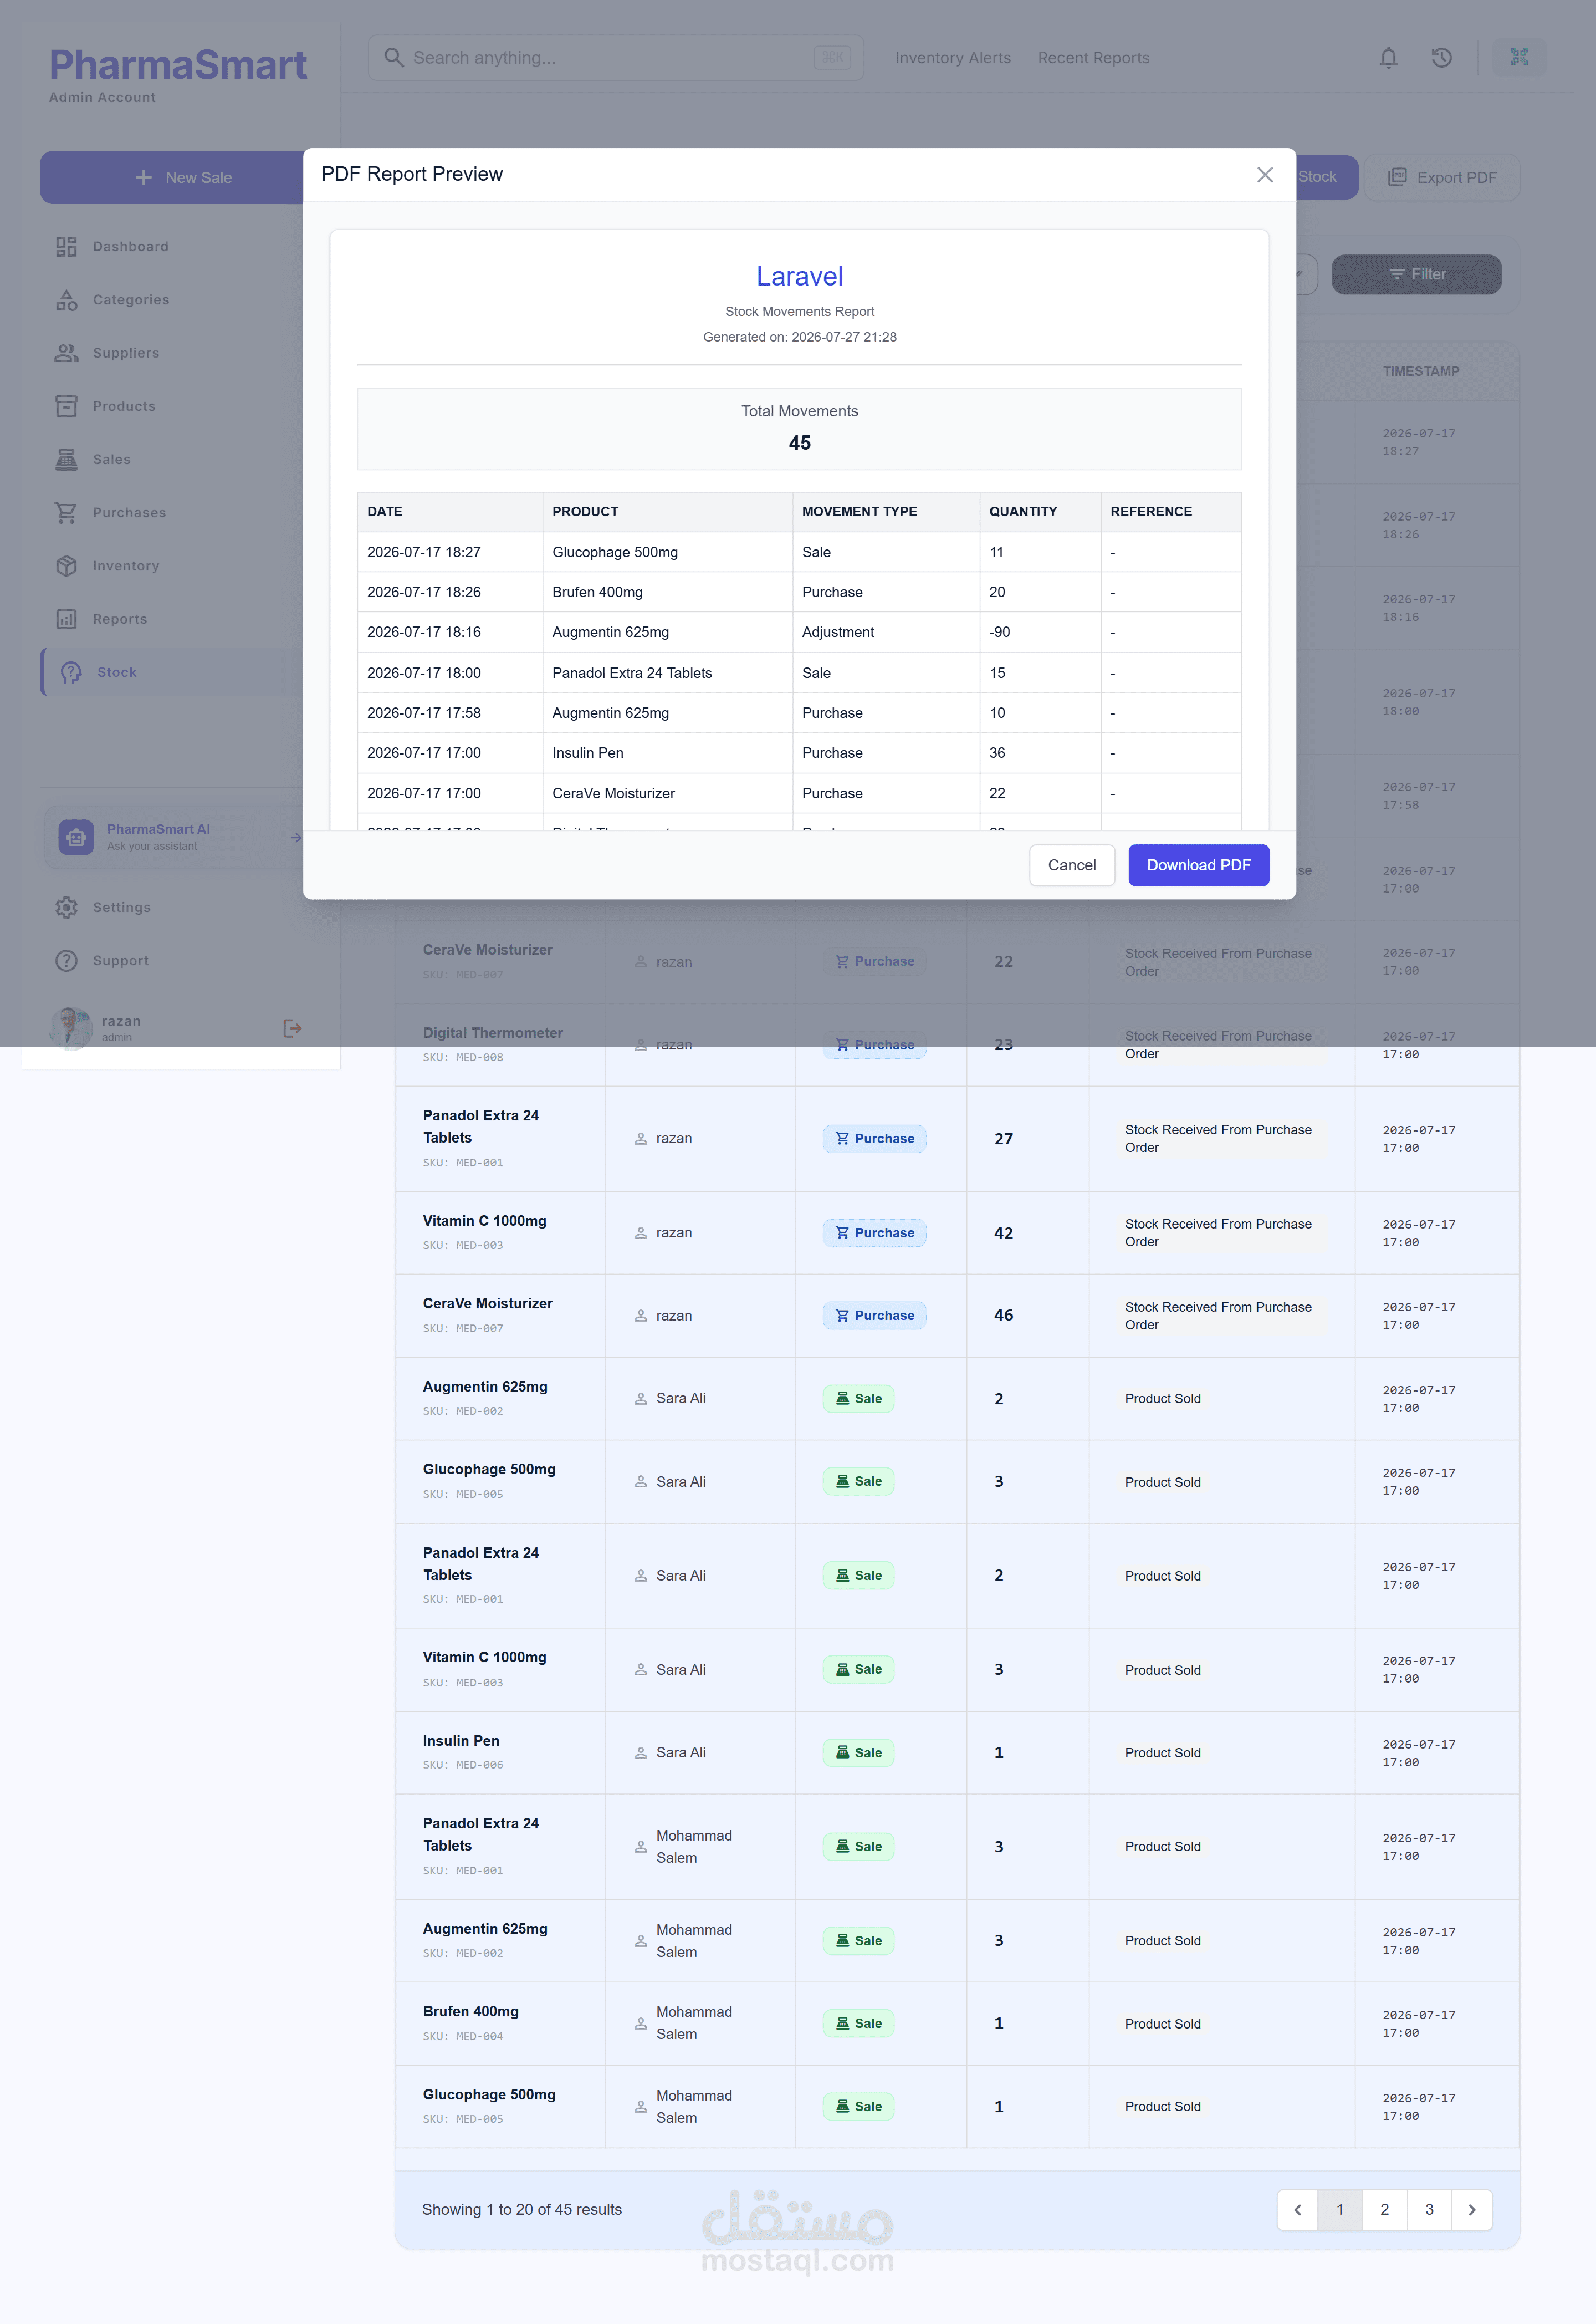Go to Inventory menu item
Image resolution: width=1596 pixels, height=2324 pixels.
[x=126, y=566]
